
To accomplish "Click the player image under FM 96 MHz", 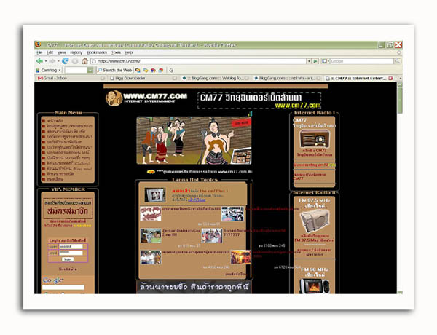I will [x=315, y=286].
